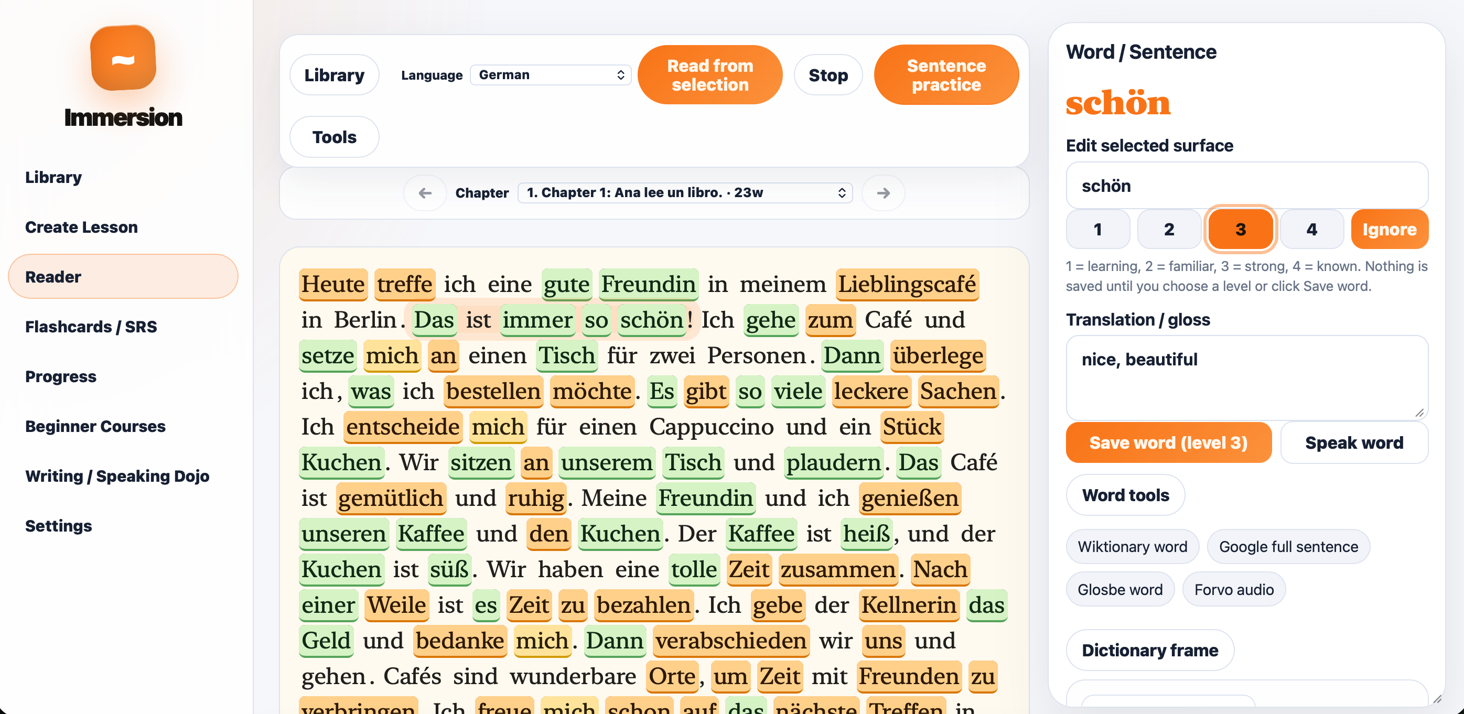Image resolution: width=1464 pixels, height=714 pixels.
Task: Select the word "treffe" in the text
Action: pyautogui.click(x=405, y=284)
